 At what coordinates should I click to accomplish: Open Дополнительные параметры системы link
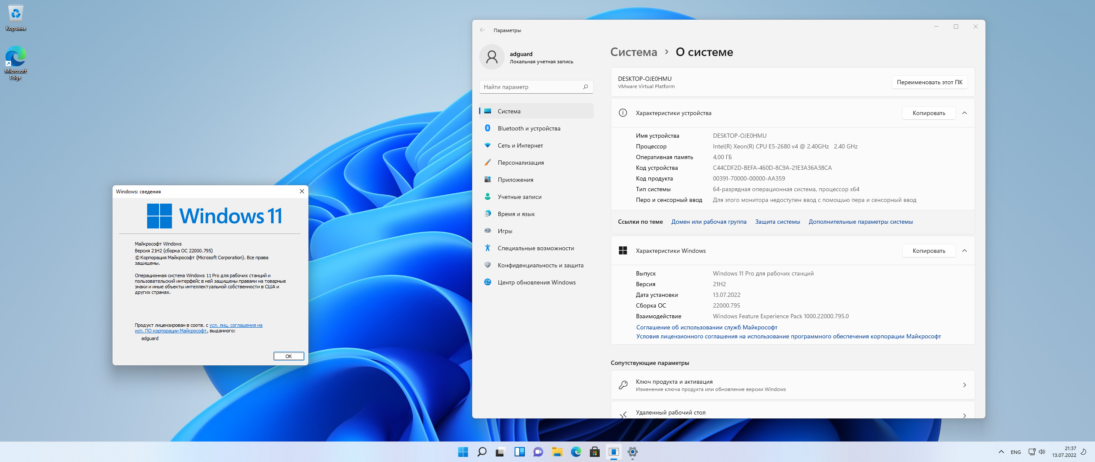click(x=861, y=222)
